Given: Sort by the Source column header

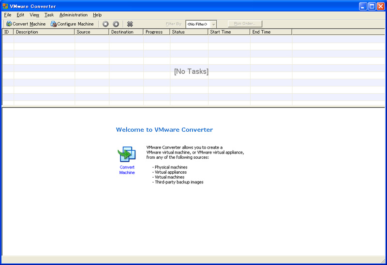Looking at the screenshot, I should 92,32.
